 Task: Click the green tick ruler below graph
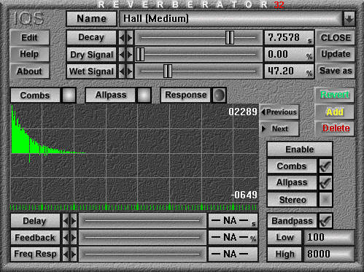134,207
